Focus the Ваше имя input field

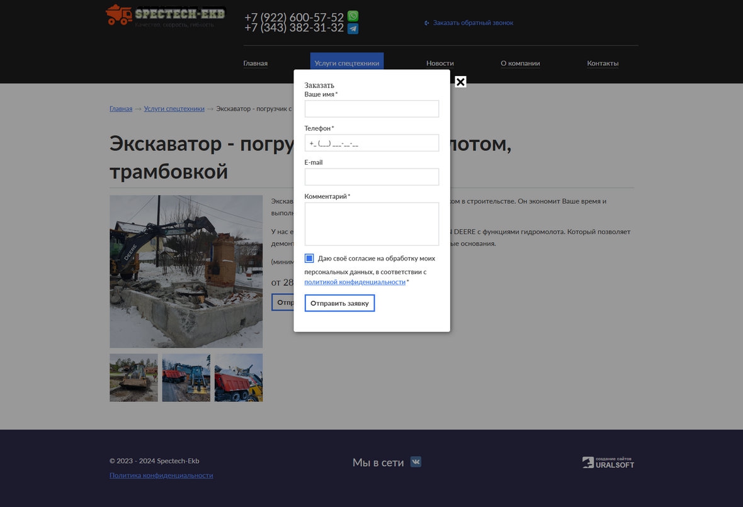[x=371, y=109]
